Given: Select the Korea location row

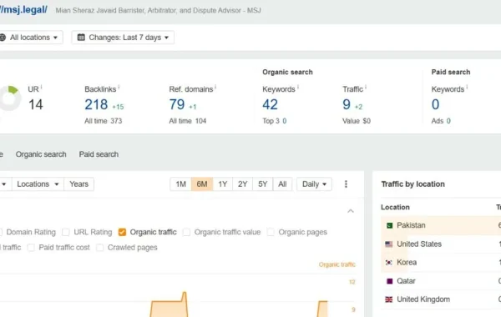Looking at the screenshot, I should [441, 263].
